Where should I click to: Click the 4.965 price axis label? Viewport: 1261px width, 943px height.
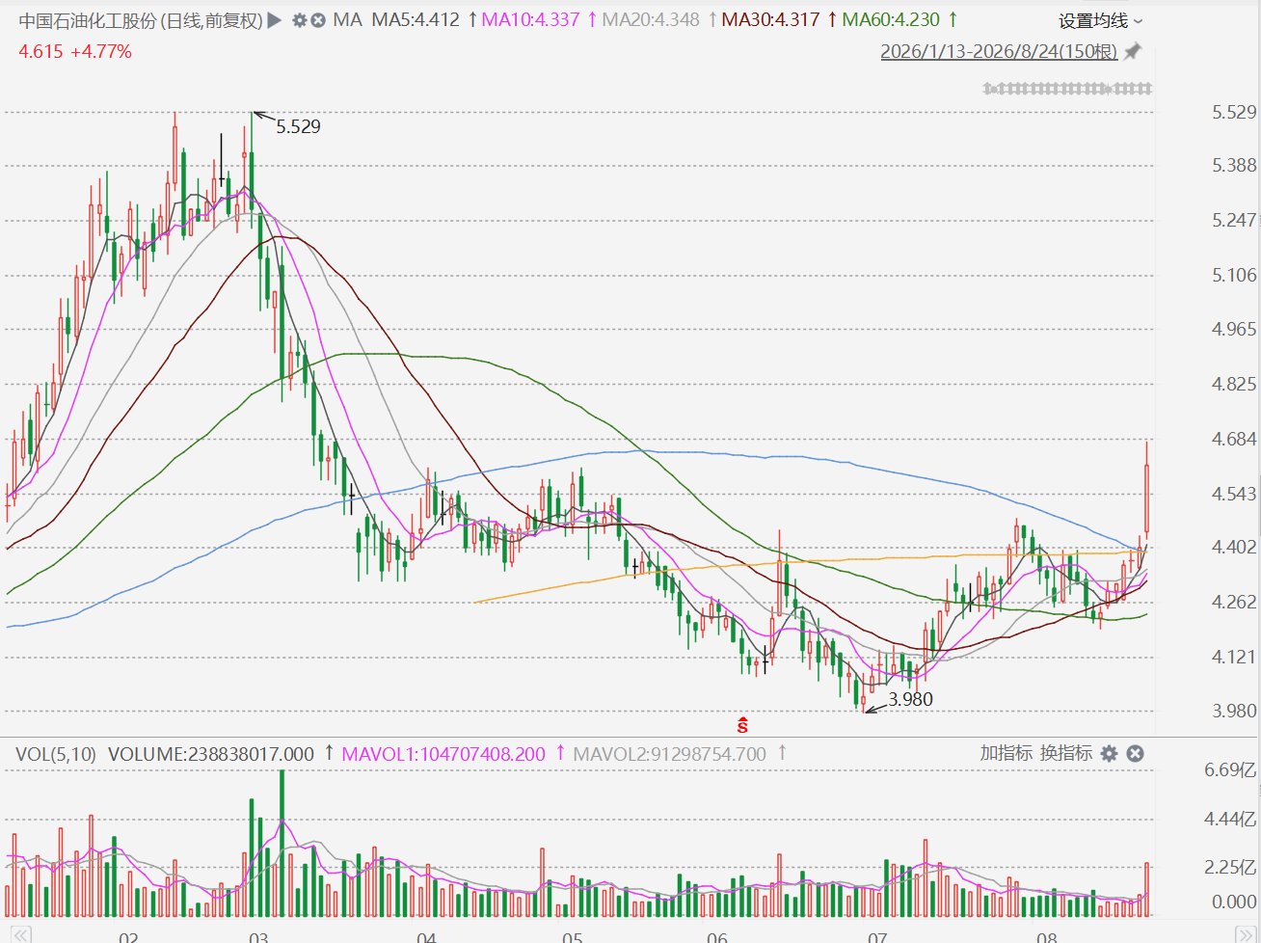(x=1234, y=329)
